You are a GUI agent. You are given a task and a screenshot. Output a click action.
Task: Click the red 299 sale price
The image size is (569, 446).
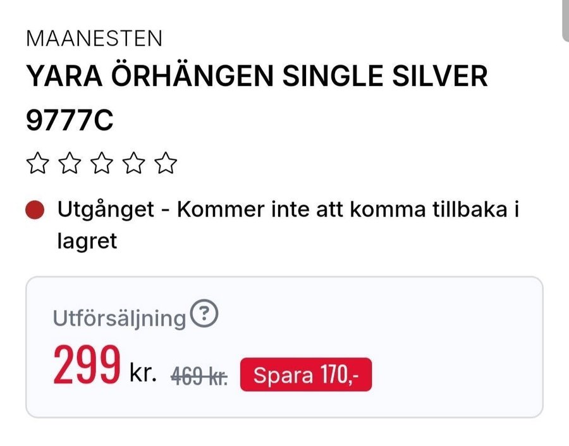[x=87, y=365]
